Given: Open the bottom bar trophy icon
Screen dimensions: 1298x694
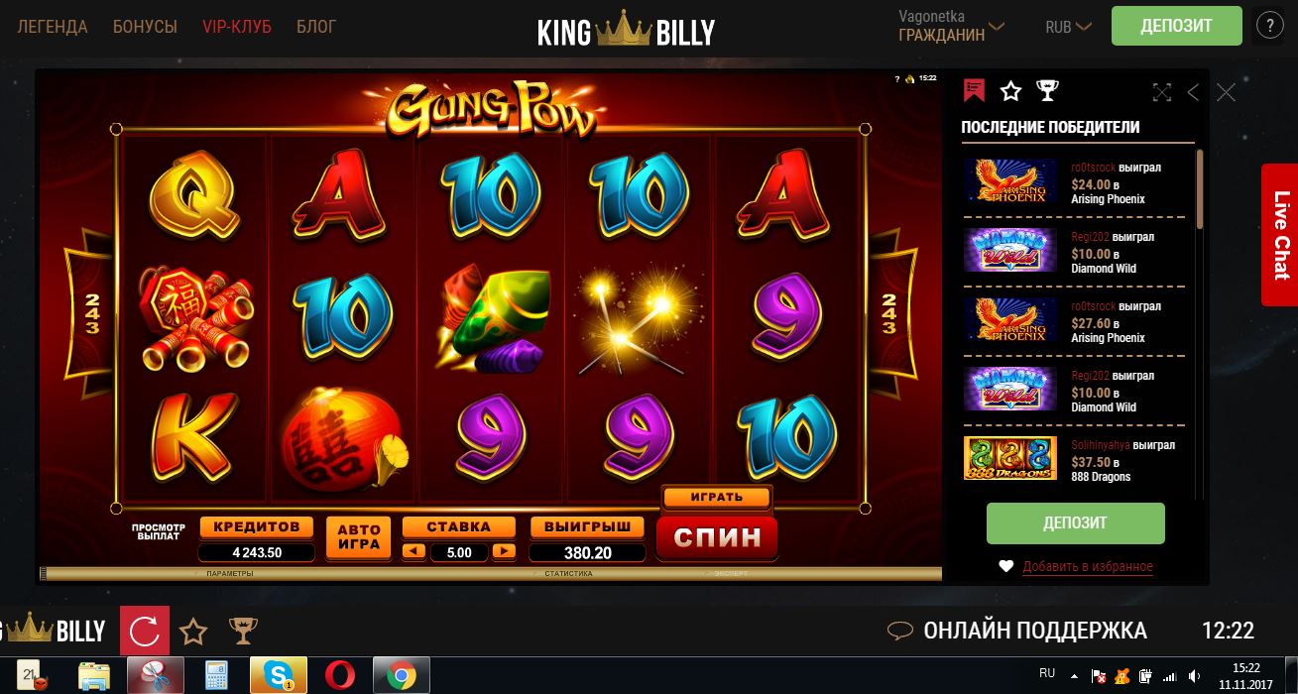Looking at the screenshot, I should [x=243, y=631].
